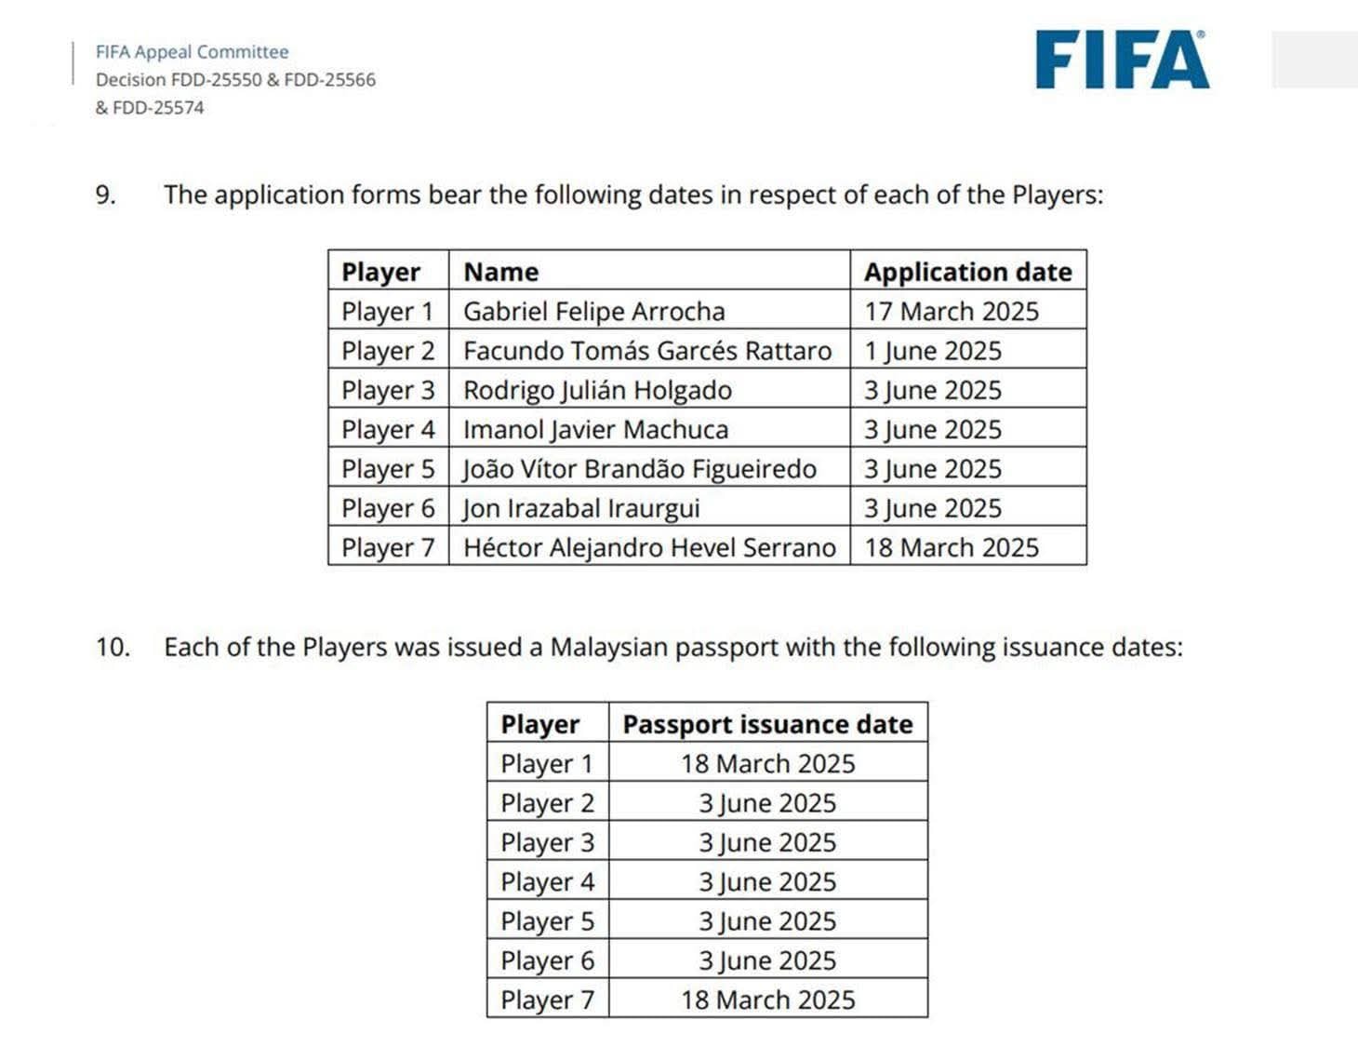This screenshot has height=1047, width=1358.
Task: Click Player 7 in the passport table
Action: tap(547, 1000)
